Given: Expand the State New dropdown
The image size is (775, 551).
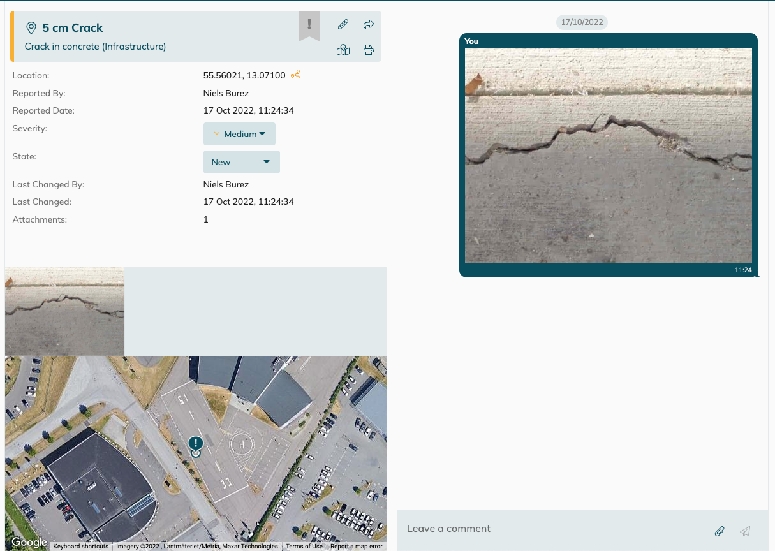Looking at the screenshot, I should point(241,162).
